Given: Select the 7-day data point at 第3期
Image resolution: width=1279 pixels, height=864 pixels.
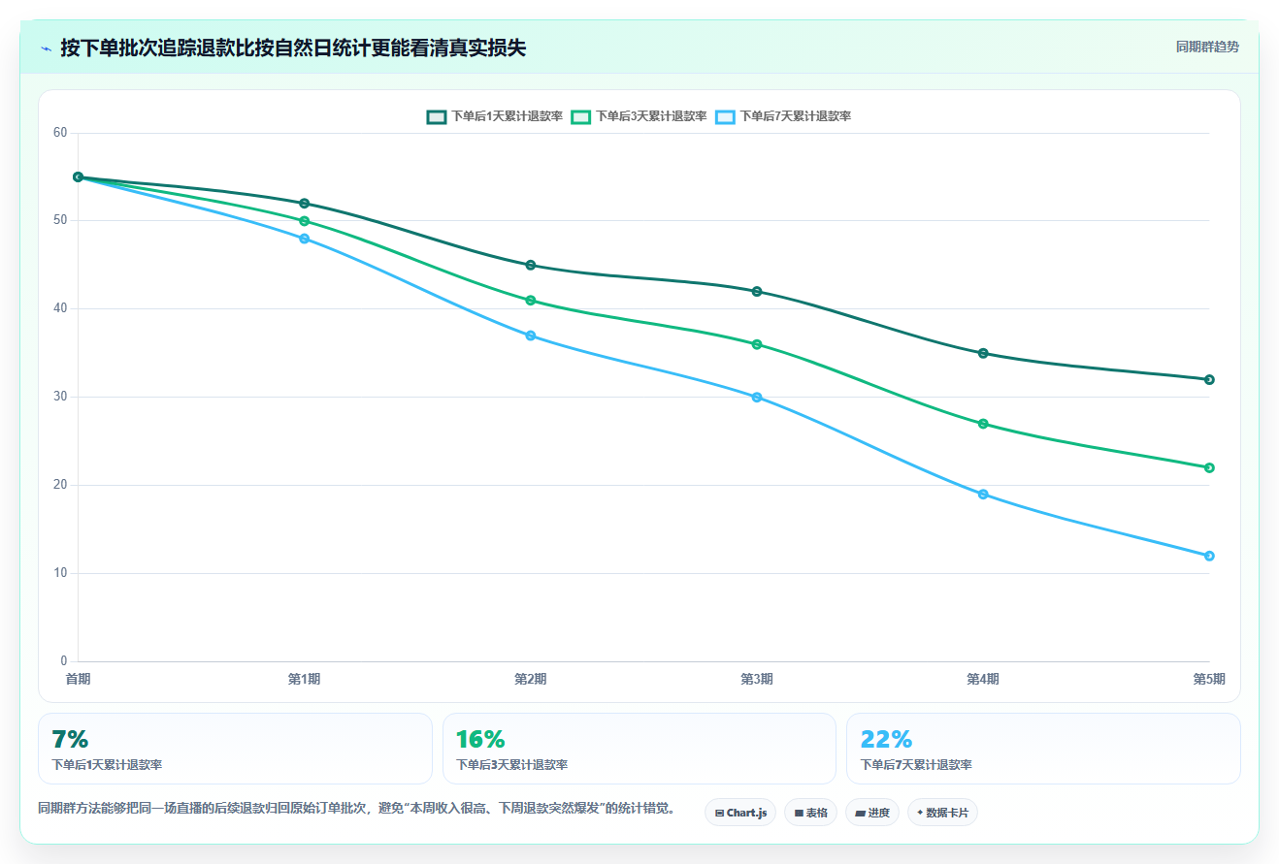Looking at the screenshot, I should [x=757, y=398].
